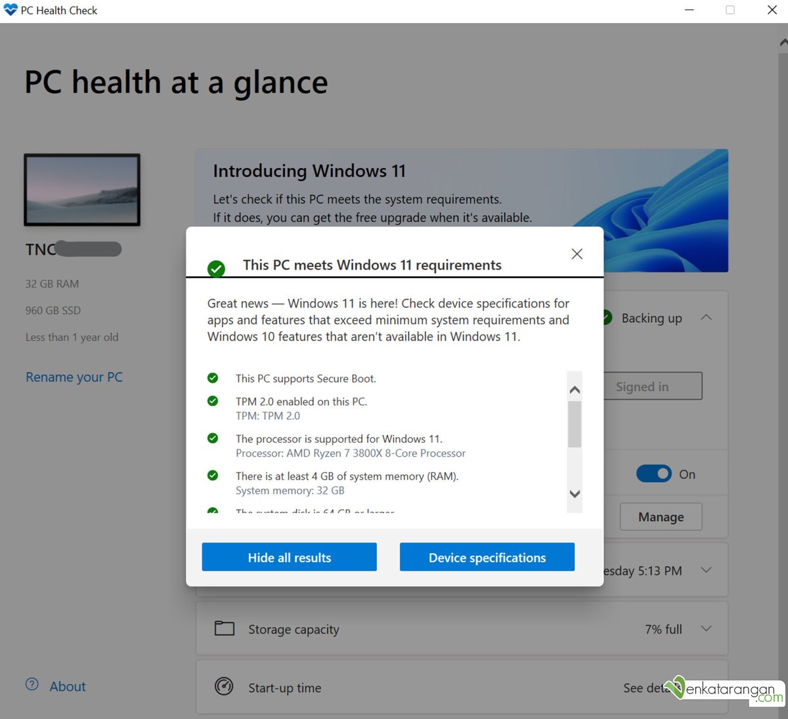Click the PC desktop thumbnail image
This screenshot has width=788, height=719.
coord(82,190)
